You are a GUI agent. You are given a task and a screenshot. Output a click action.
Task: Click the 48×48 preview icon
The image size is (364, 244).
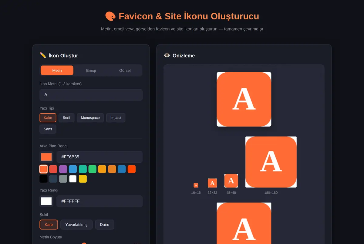pyautogui.click(x=231, y=181)
